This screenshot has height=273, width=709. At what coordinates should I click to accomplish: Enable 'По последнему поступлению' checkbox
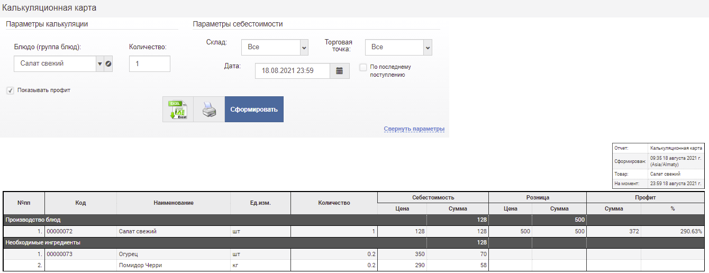363,67
